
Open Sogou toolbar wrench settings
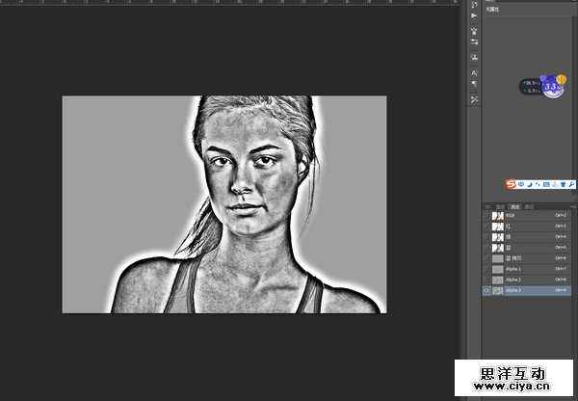(x=572, y=183)
